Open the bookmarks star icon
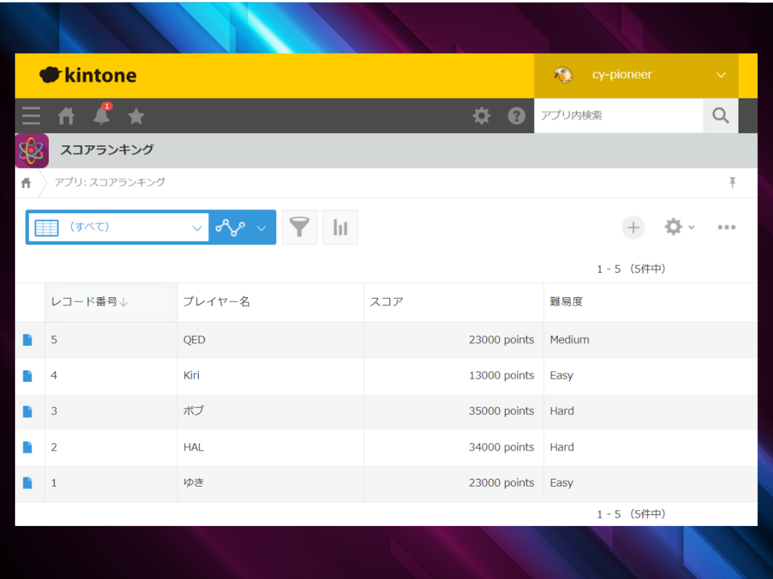The image size is (773, 579). coord(136,116)
